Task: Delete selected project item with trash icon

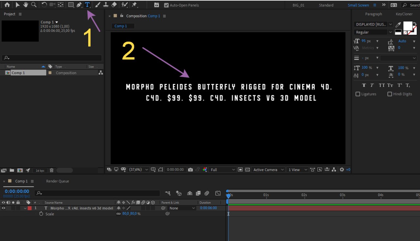Action: [x=52, y=171]
